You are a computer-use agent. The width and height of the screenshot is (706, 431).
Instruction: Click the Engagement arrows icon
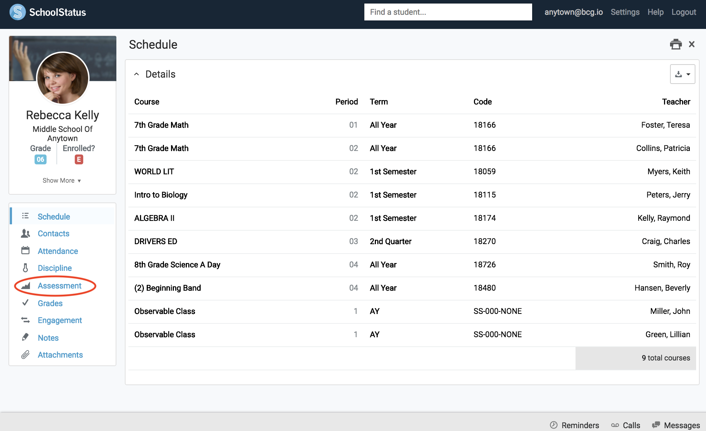tap(25, 320)
